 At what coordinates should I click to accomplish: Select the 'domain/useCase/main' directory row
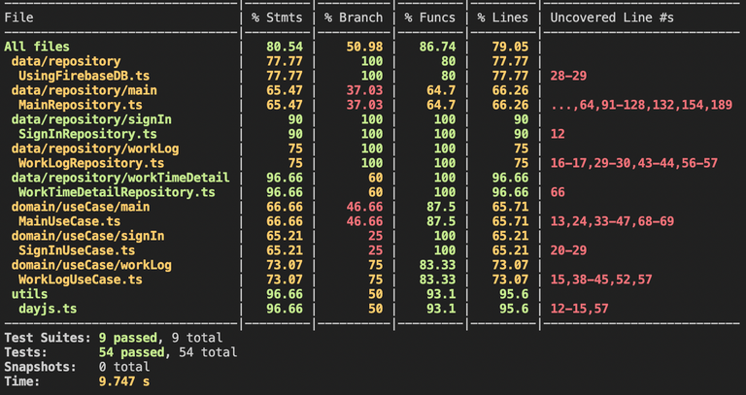click(x=81, y=207)
